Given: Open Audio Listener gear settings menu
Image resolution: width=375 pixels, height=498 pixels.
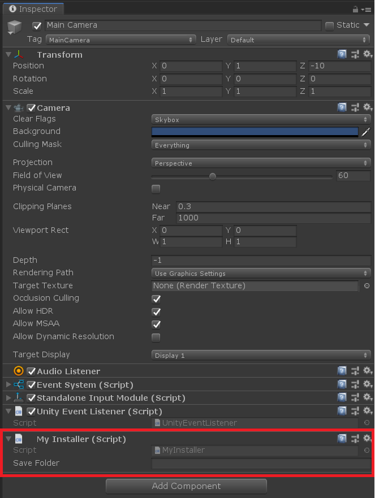Looking at the screenshot, I should [x=368, y=371].
